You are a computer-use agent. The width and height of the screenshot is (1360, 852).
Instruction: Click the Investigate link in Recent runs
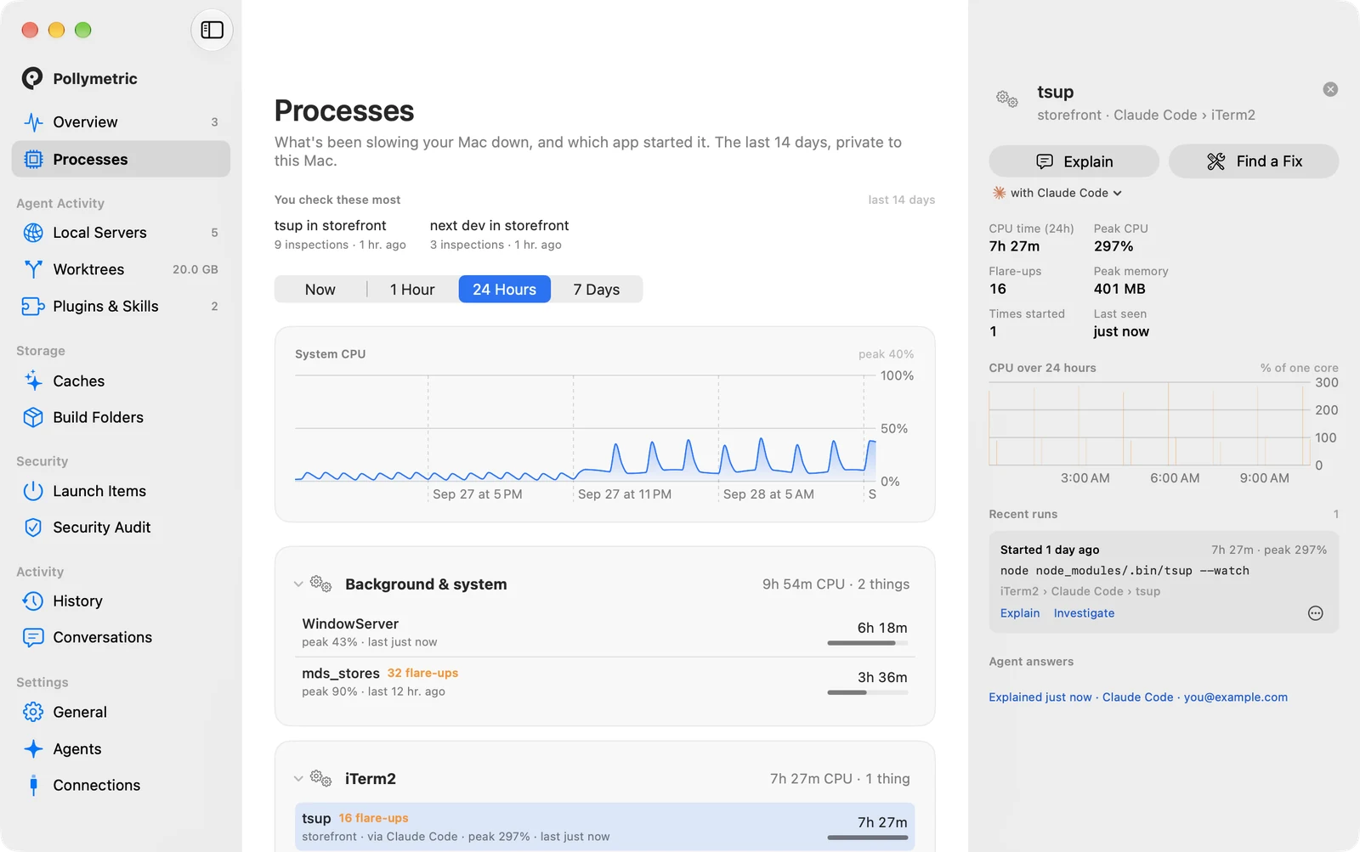click(x=1084, y=613)
